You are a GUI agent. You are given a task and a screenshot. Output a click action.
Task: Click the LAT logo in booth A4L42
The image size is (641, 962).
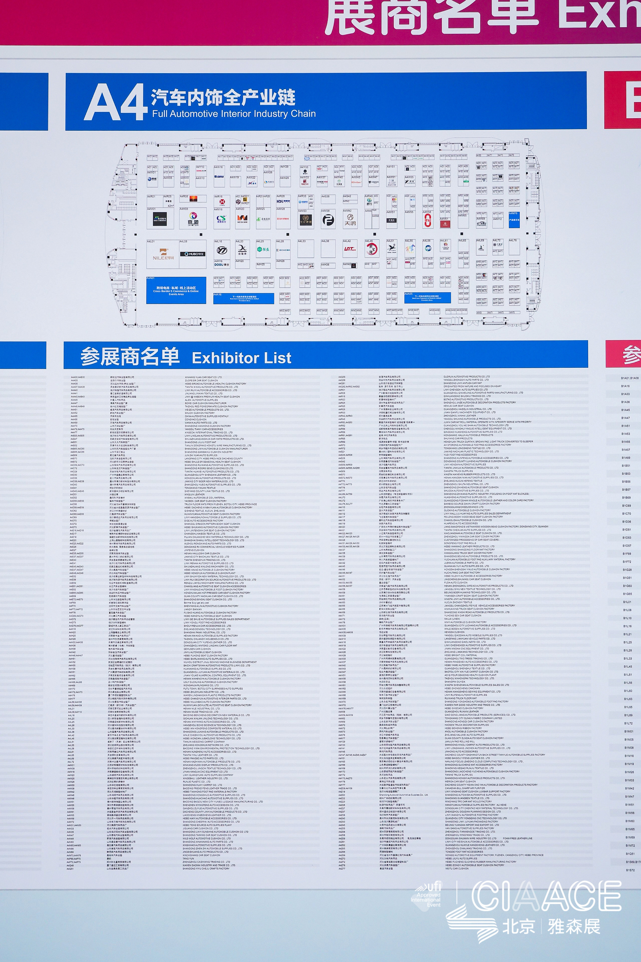point(350,249)
